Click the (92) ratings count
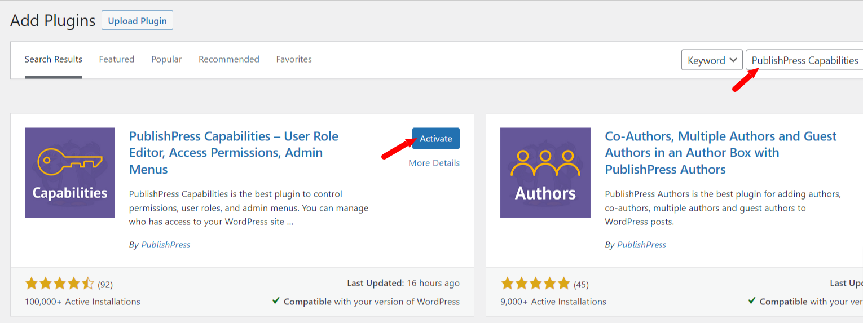Image resolution: width=863 pixels, height=323 pixels. click(x=105, y=285)
